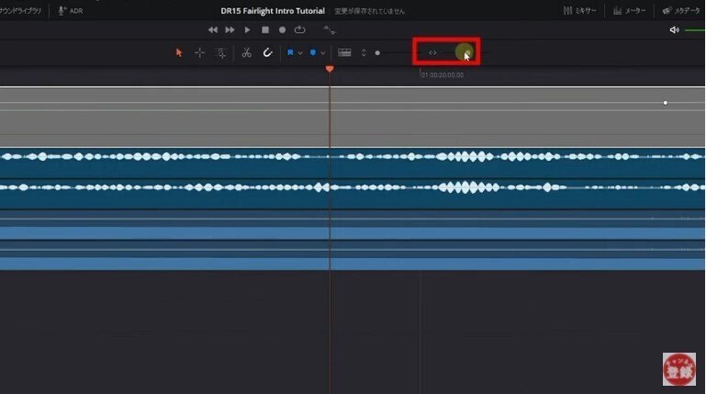Screen dimensions: 706x394
Task: Open the ADR panel
Action: 71,11
